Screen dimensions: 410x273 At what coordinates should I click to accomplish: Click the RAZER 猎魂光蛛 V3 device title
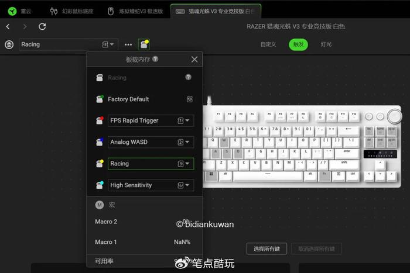pyautogui.click(x=296, y=26)
